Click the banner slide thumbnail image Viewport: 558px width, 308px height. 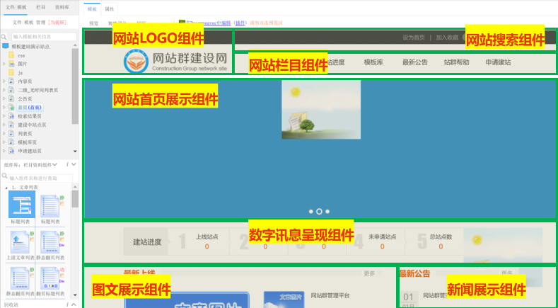(321, 110)
